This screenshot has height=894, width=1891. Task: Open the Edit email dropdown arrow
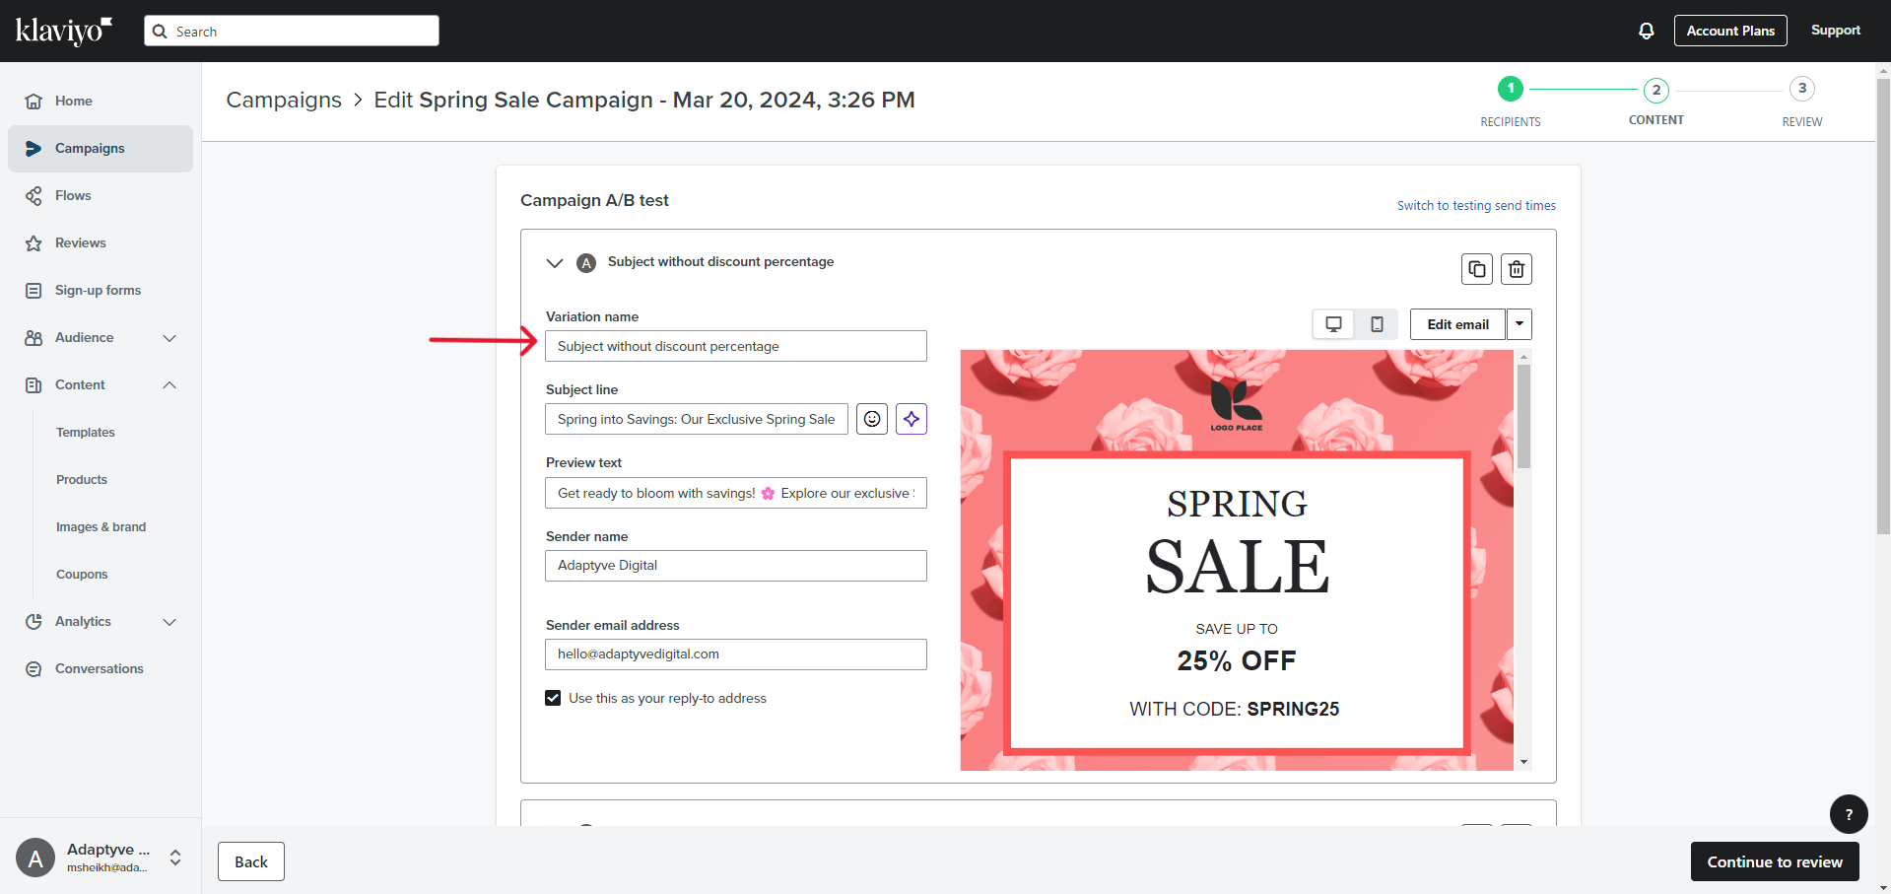[x=1519, y=324]
